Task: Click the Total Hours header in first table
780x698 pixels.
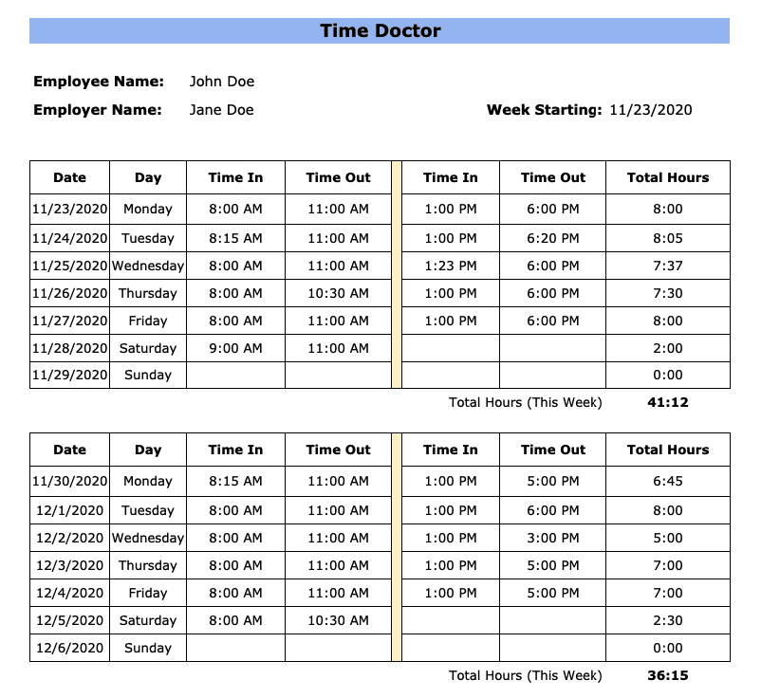Action: (x=668, y=177)
